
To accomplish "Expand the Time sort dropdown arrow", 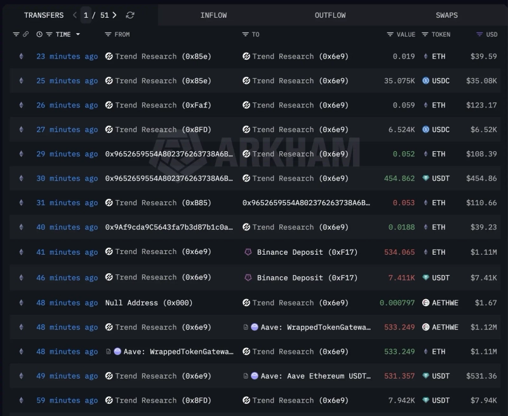I will pos(78,34).
